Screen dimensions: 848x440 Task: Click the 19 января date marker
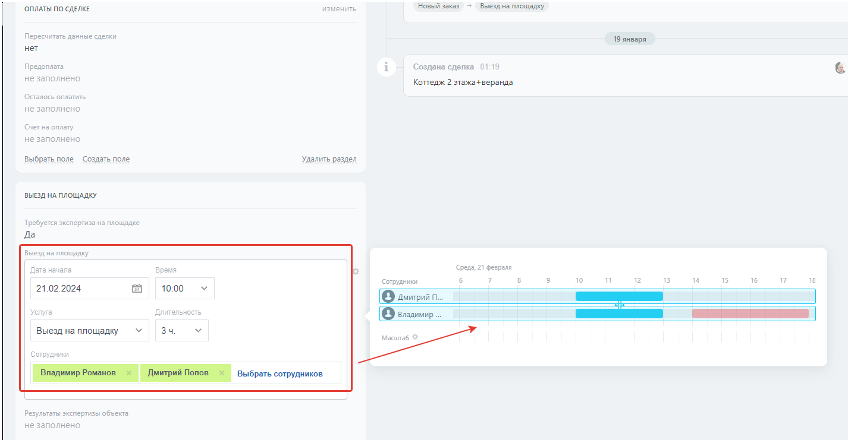pyautogui.click(x=630, y=39)
